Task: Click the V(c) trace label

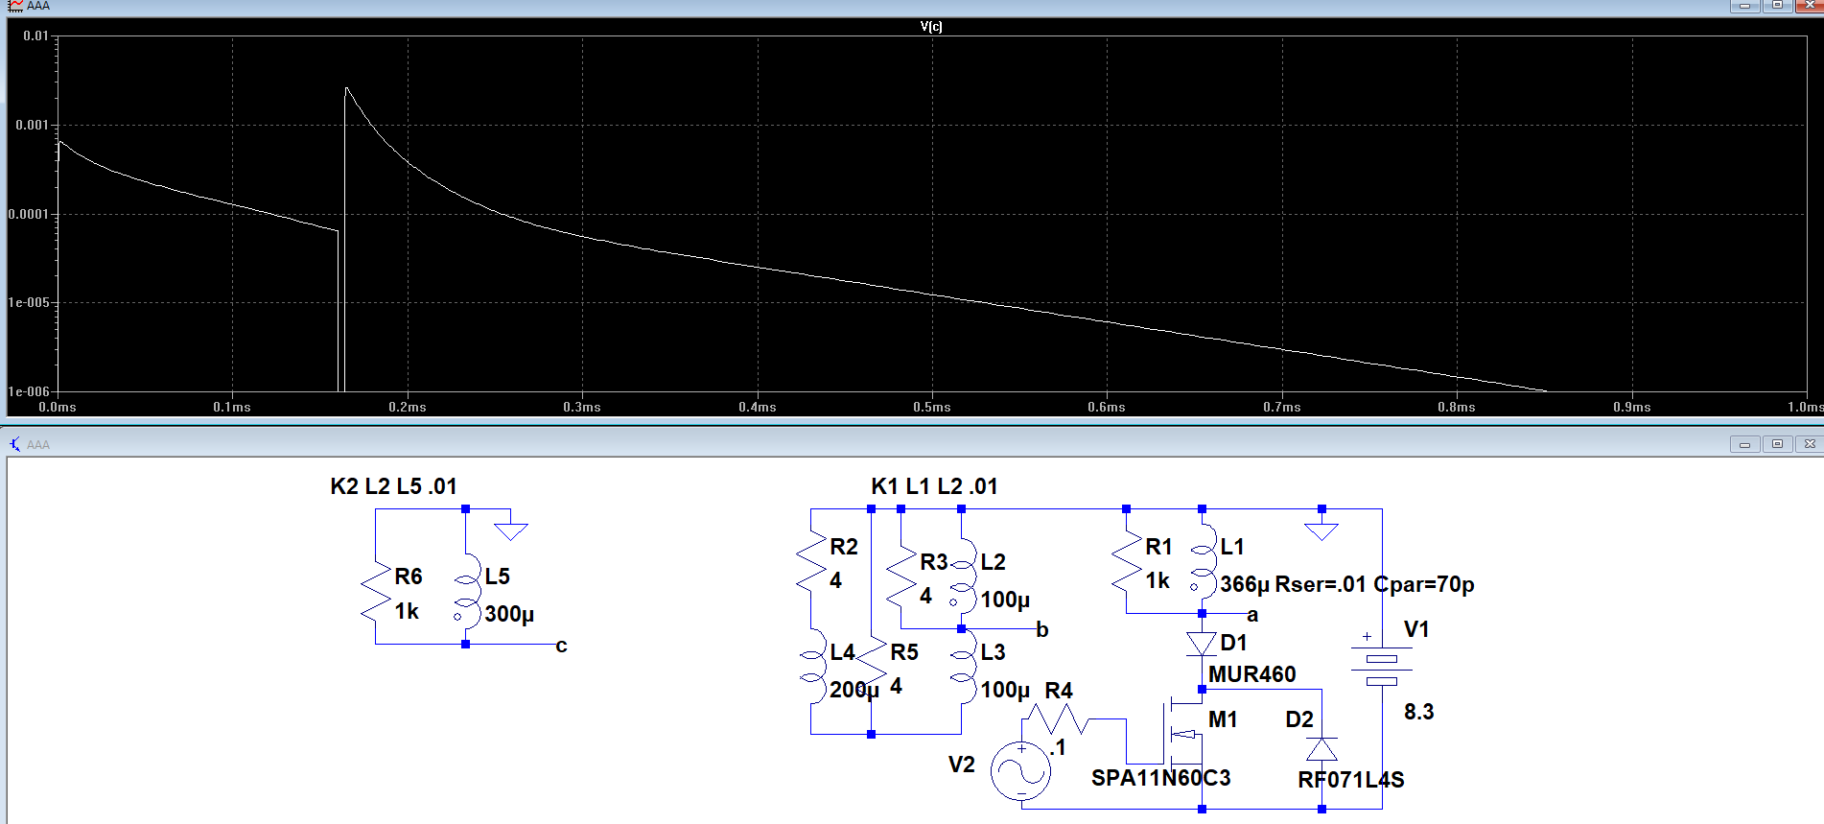Action: pos(931,26)
